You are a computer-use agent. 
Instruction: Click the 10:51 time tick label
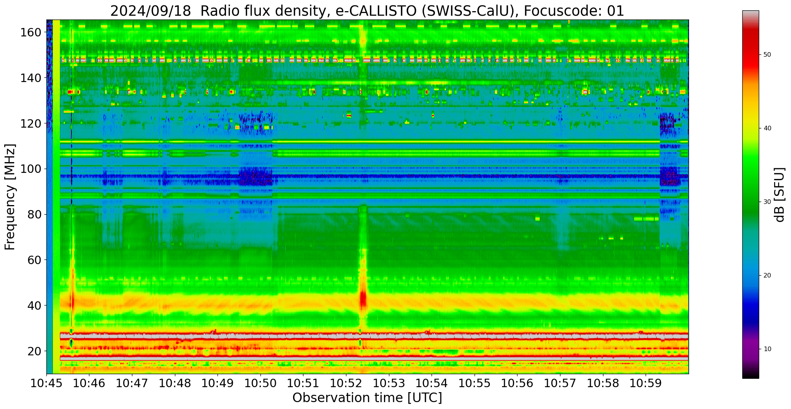[x=303, y=384]
